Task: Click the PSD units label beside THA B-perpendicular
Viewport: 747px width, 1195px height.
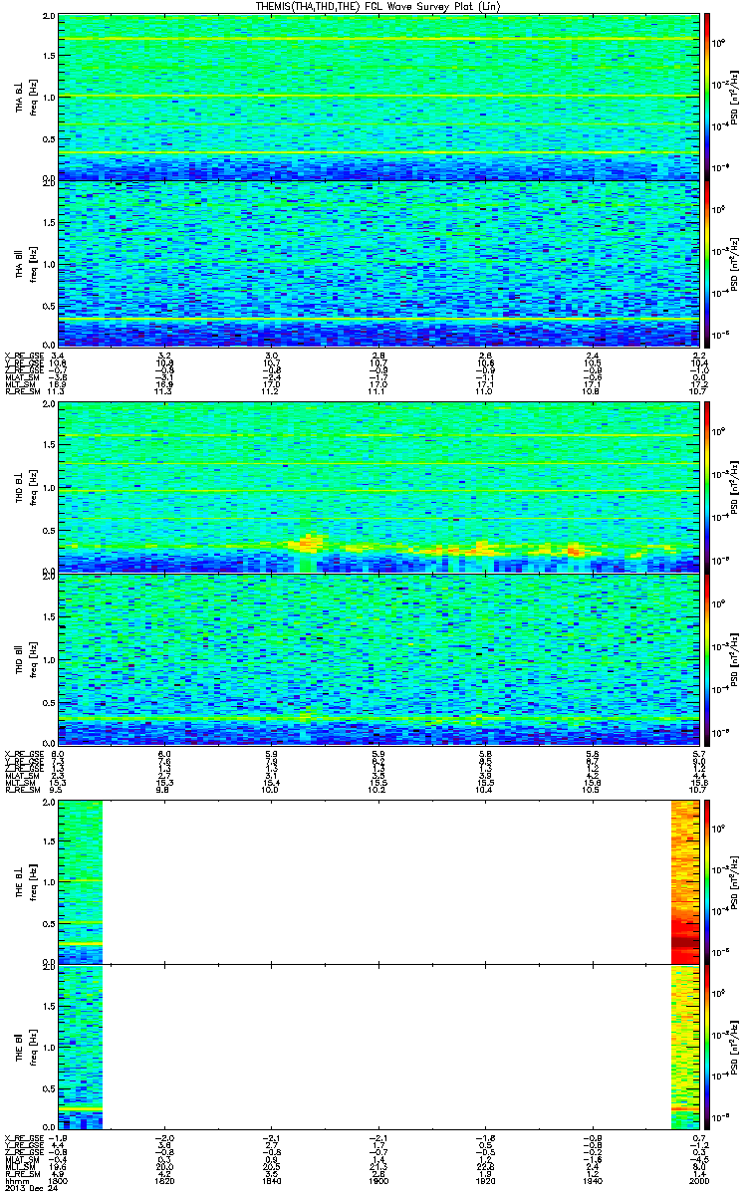Action: (734, 97)
